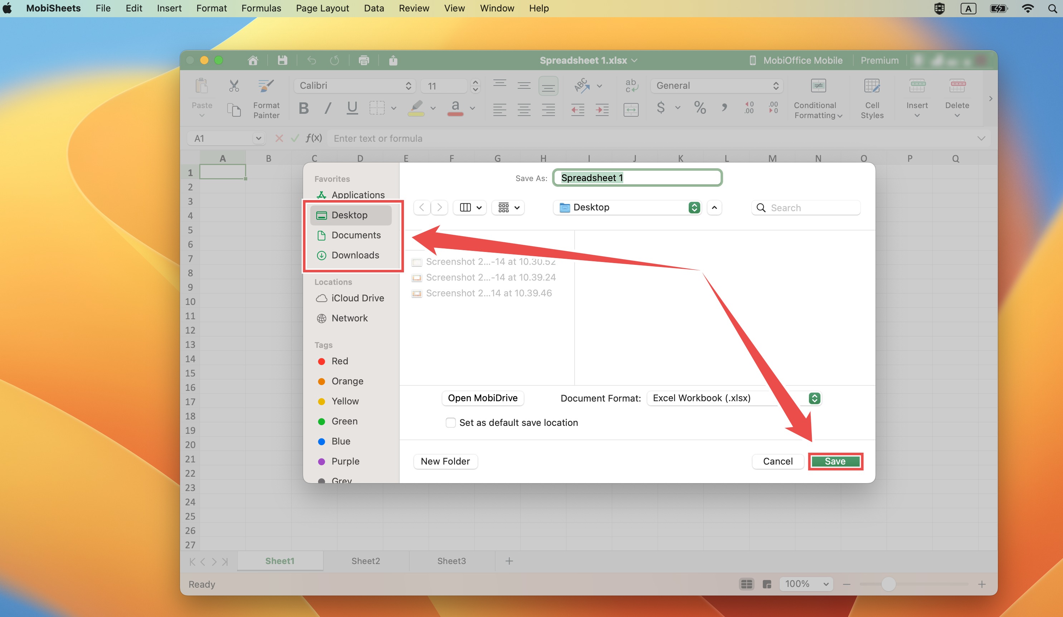Image resolution: width=1063 pixels, height=617 pixels.
Task: Click the Search field in dialog
Action: click(806, 208)
